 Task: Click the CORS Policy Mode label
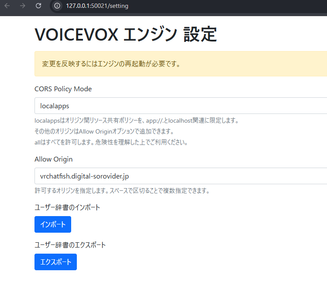point(63,89)
